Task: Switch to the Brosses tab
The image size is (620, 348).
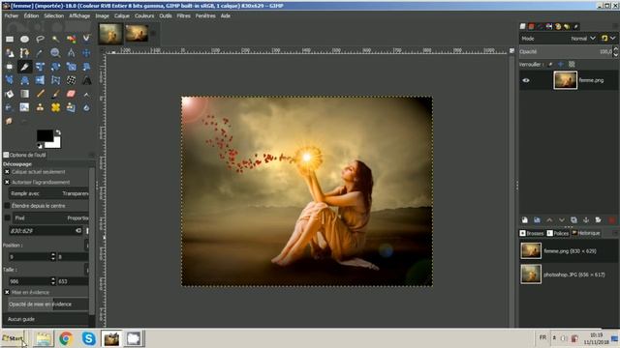Action: click(x=532, y=233)
